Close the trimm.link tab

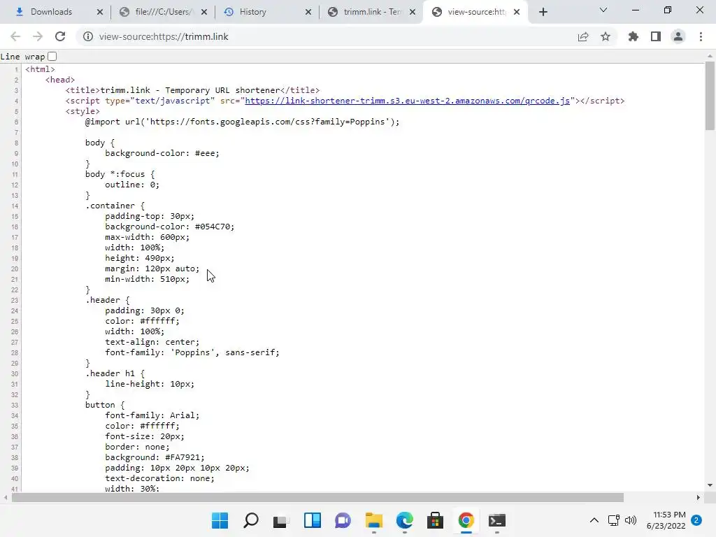coord(413,12)
